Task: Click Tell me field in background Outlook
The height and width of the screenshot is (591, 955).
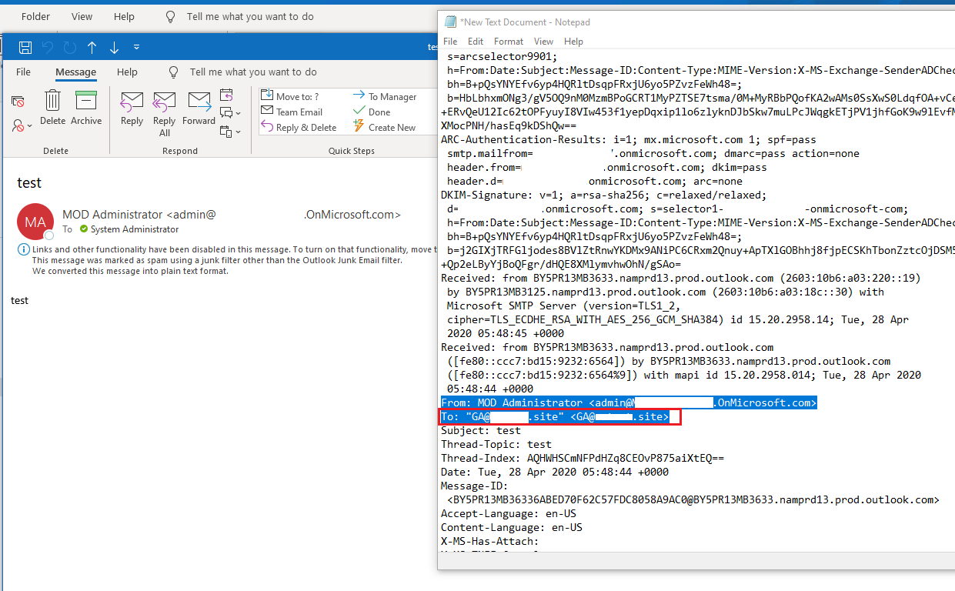Action: [x=250, y=16]
